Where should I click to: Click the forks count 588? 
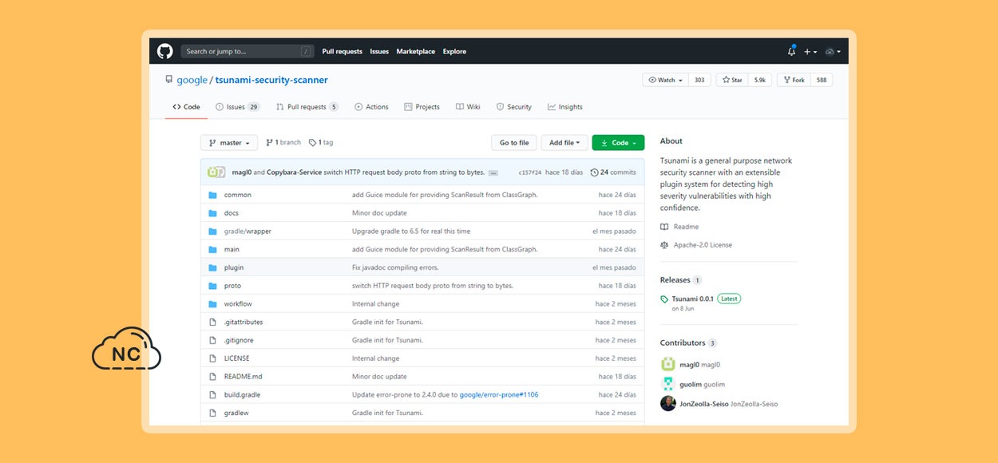[x=822, y=80]
